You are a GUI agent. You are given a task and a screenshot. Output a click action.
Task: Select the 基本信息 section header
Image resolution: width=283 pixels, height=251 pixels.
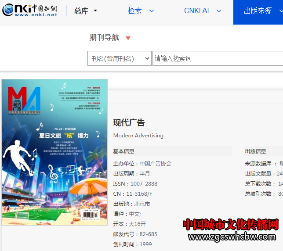(x=124, y=151)
